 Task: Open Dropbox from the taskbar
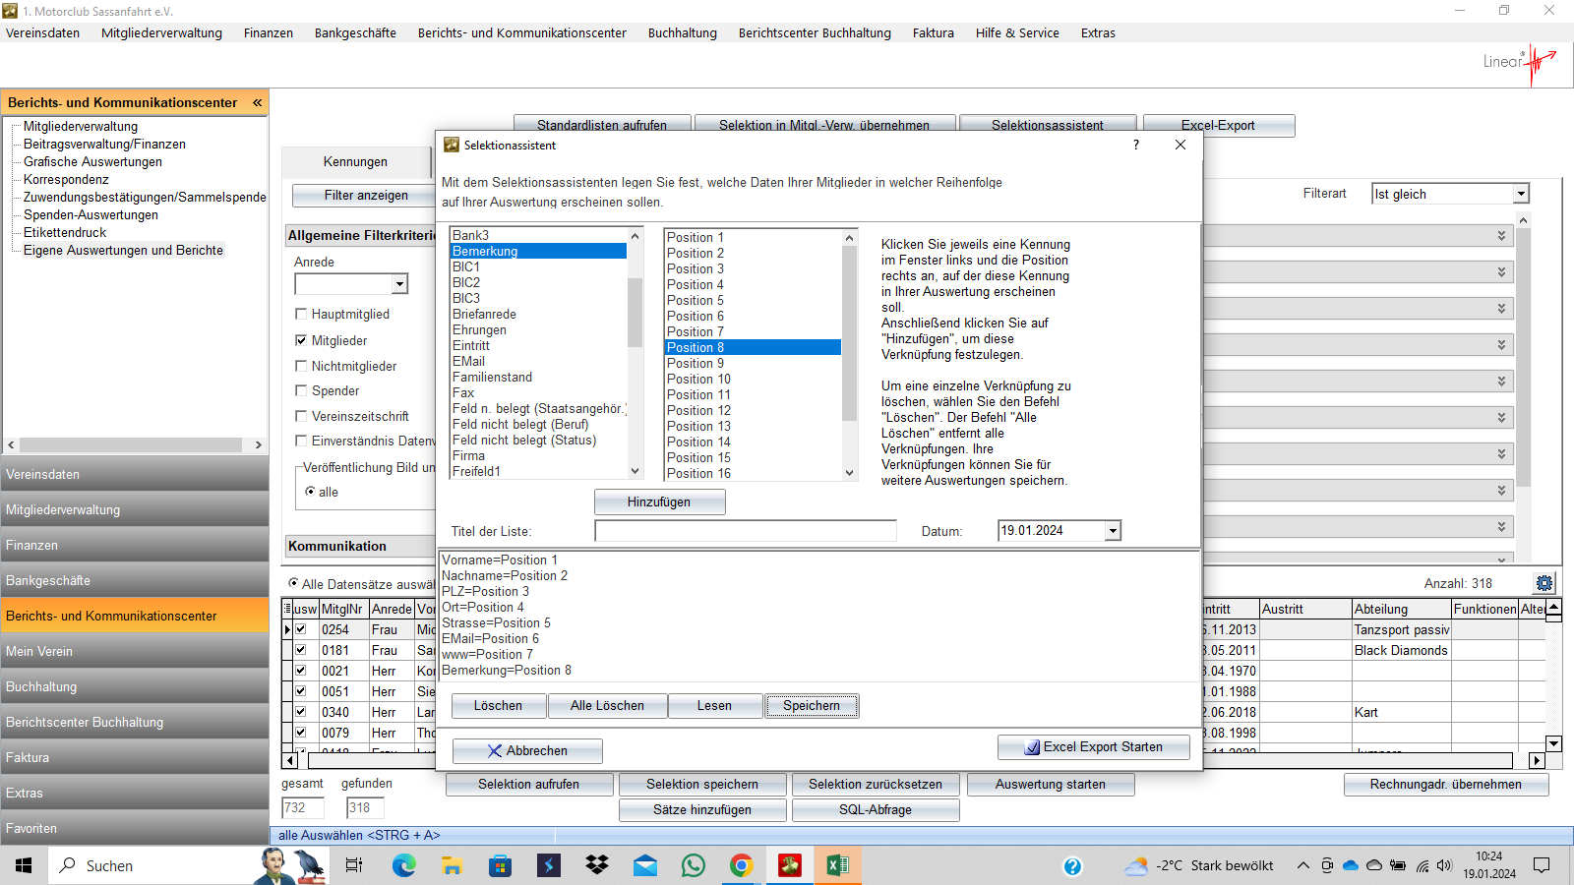pos(597,865)
